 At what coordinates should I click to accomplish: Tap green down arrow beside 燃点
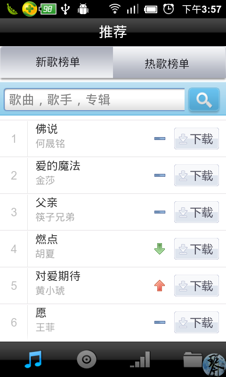[160, 249]
